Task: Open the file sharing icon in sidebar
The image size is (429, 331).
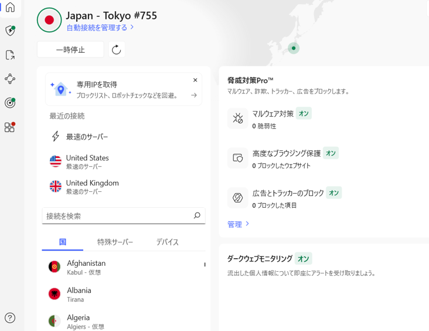Action: 10,55
